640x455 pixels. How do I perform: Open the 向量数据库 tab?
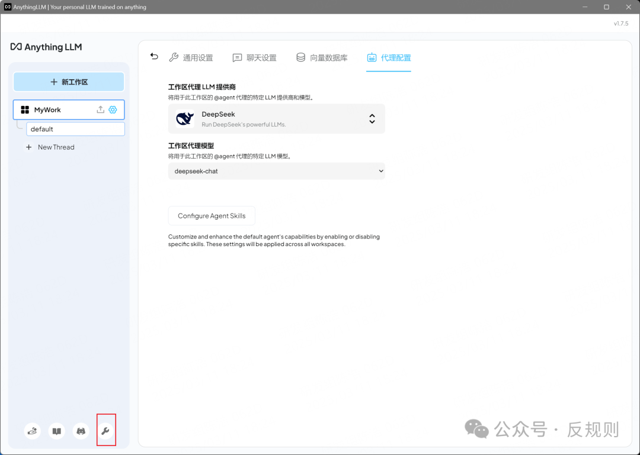pos(322,57)
